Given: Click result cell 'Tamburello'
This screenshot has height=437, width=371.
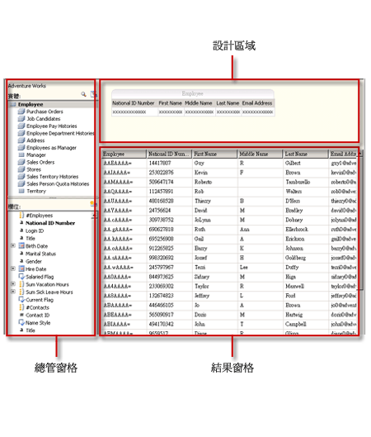Looking at the screenshot, I should point(298,182).
